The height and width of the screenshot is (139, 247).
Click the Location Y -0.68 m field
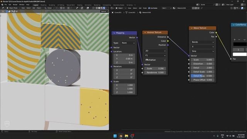[x=124, y=59]
